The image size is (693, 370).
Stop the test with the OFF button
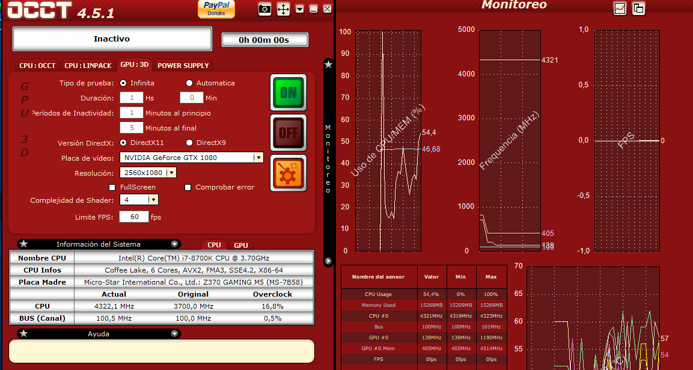(288, 132)
